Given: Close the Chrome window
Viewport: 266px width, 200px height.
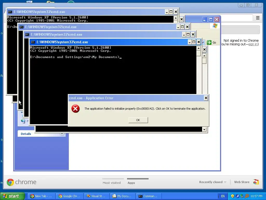Looking at the screenshot, I should 256,5.
